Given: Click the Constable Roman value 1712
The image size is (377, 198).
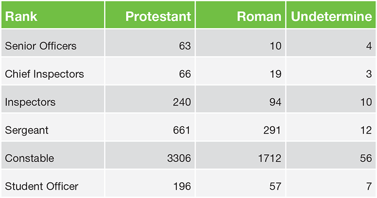Looking at the screenshot, I should point(270,158).
